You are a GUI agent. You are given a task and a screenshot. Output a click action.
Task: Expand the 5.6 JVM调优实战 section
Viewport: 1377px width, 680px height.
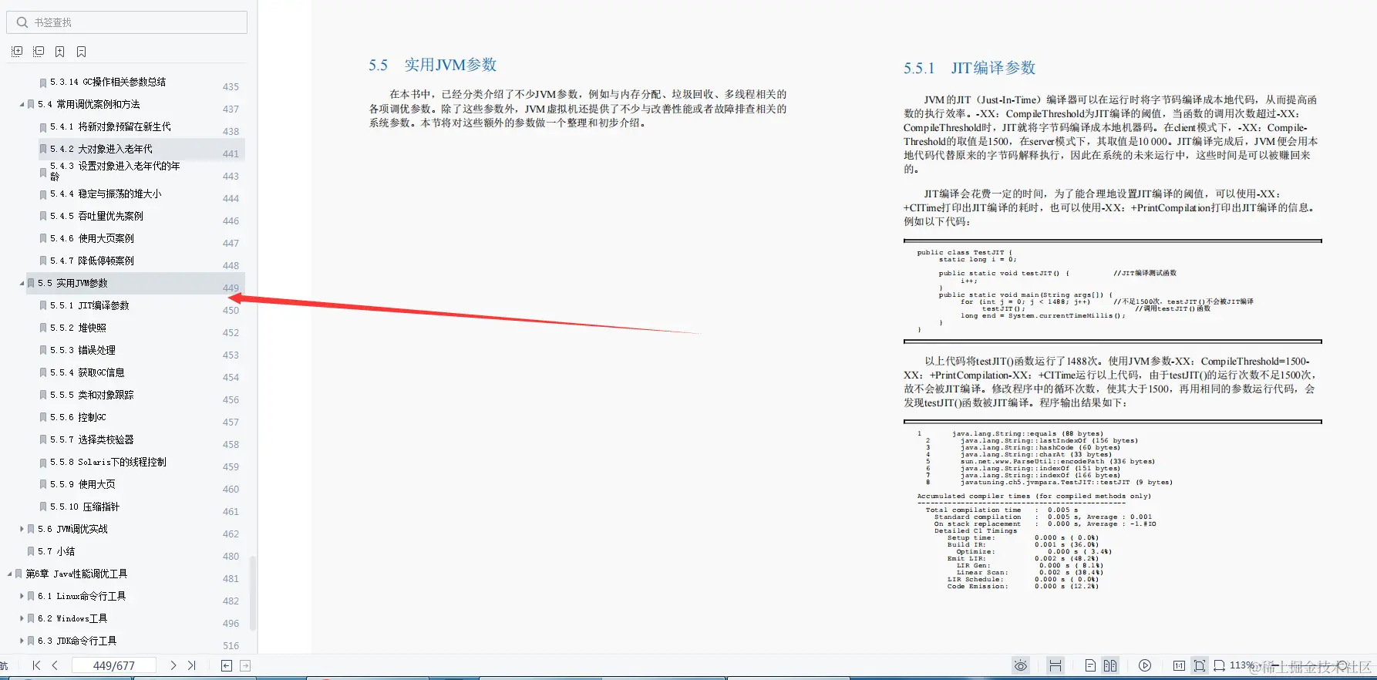(22, 529)
